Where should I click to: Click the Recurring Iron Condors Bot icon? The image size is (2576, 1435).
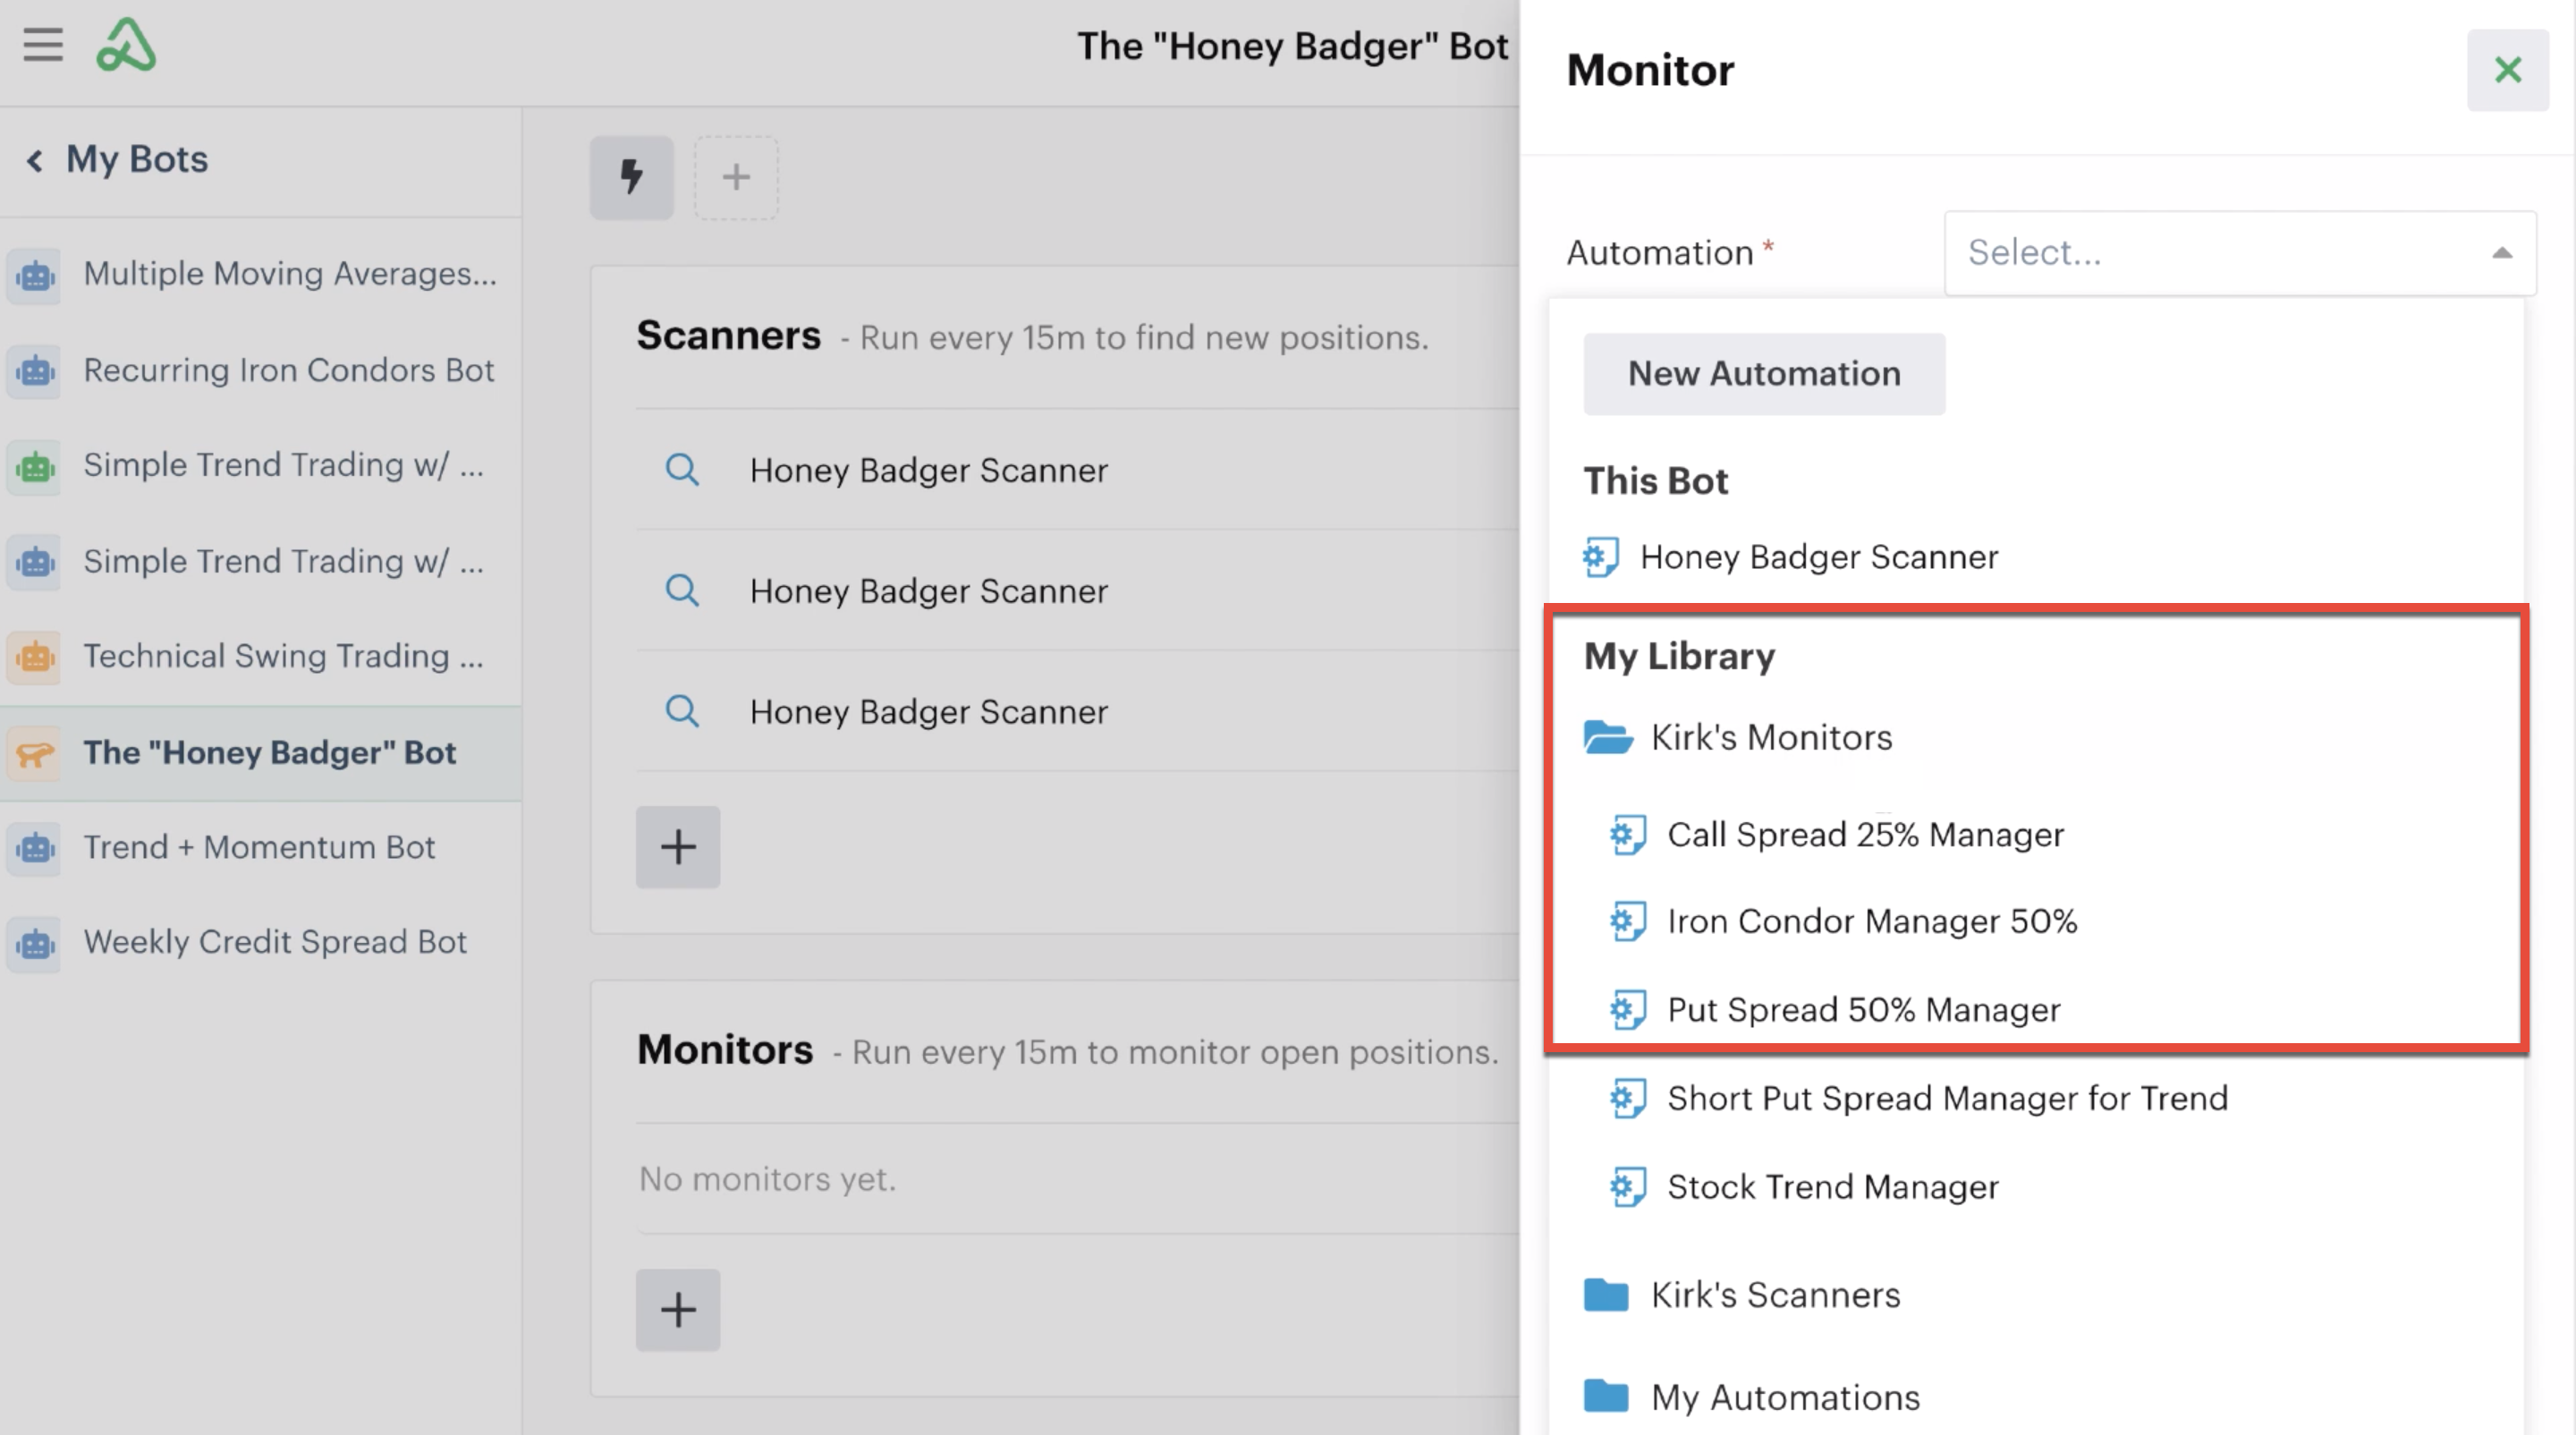pos(35,371)
